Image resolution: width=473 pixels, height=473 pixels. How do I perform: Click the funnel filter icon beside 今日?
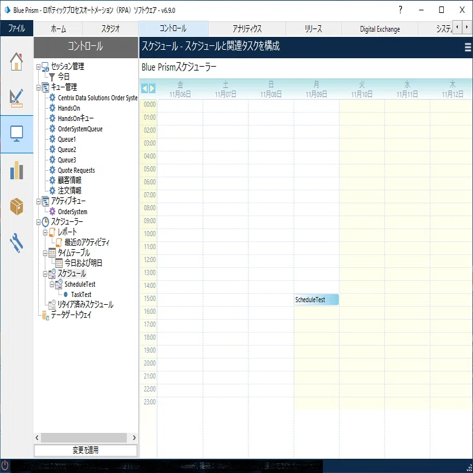(52, 77)
